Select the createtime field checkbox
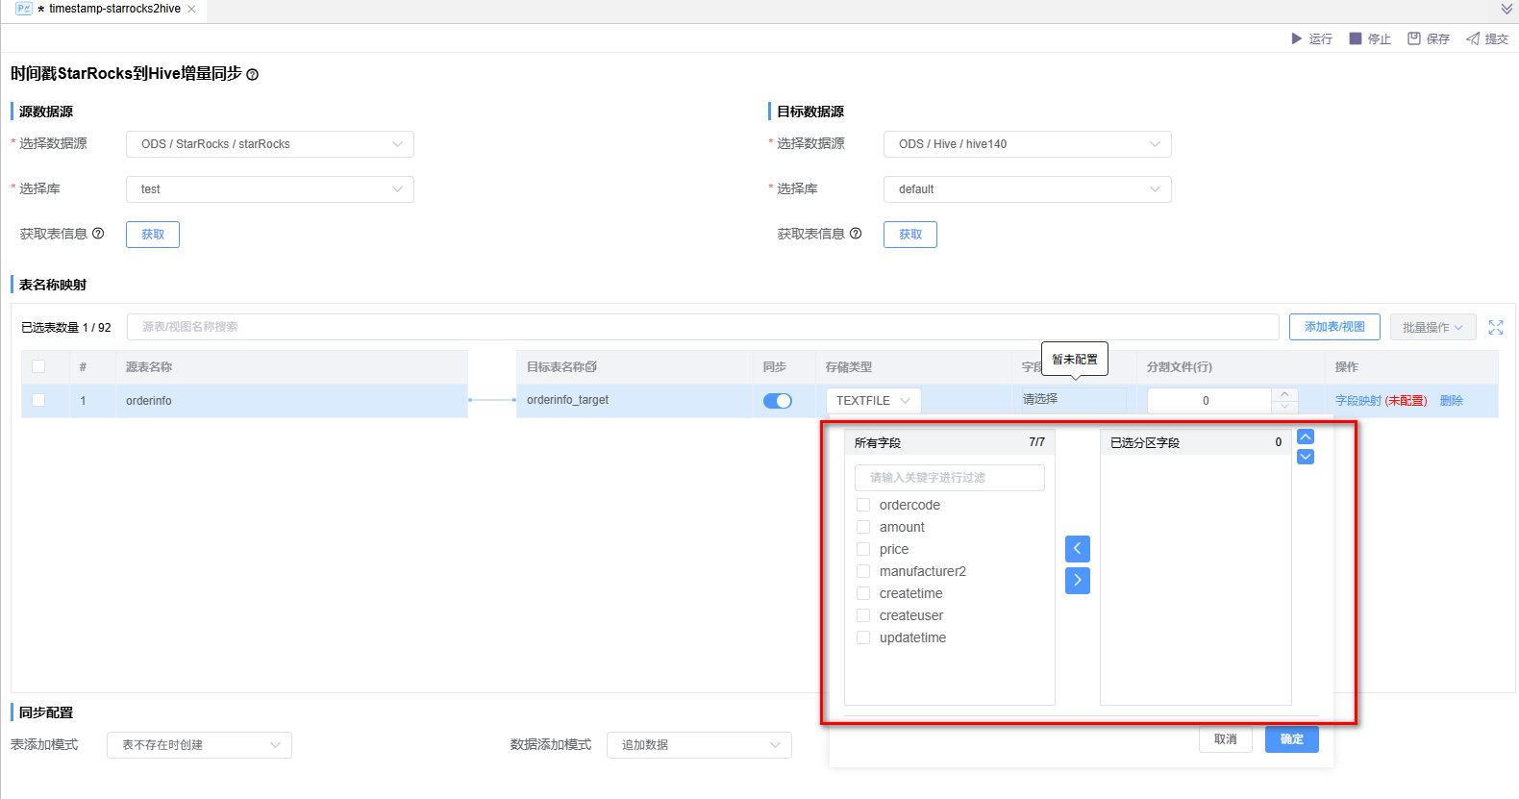 (863, 593)
